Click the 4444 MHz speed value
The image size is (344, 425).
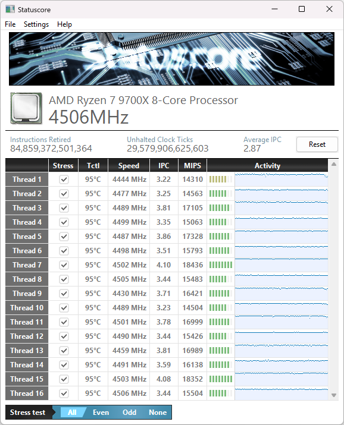tap(129, 180)
